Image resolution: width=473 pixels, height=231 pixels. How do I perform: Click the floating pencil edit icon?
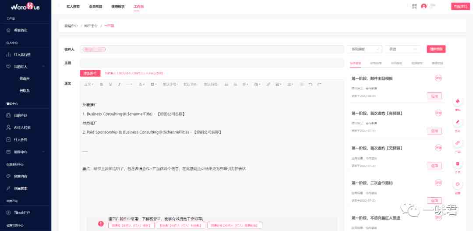(458, 122)
